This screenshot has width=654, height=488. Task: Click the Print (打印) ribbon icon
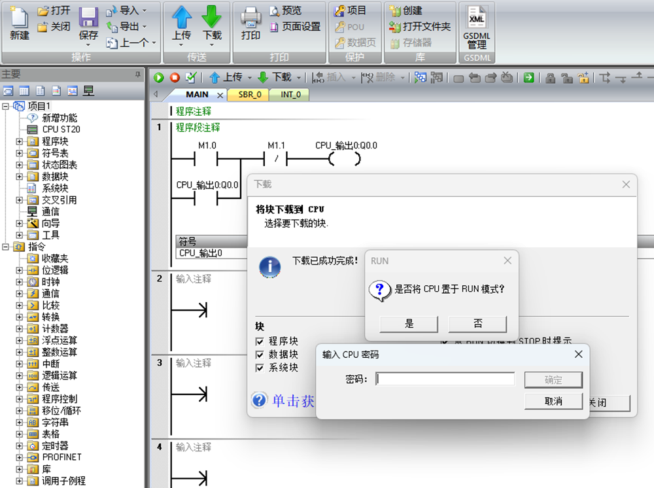pyautogui.click(x=250, y=18)
